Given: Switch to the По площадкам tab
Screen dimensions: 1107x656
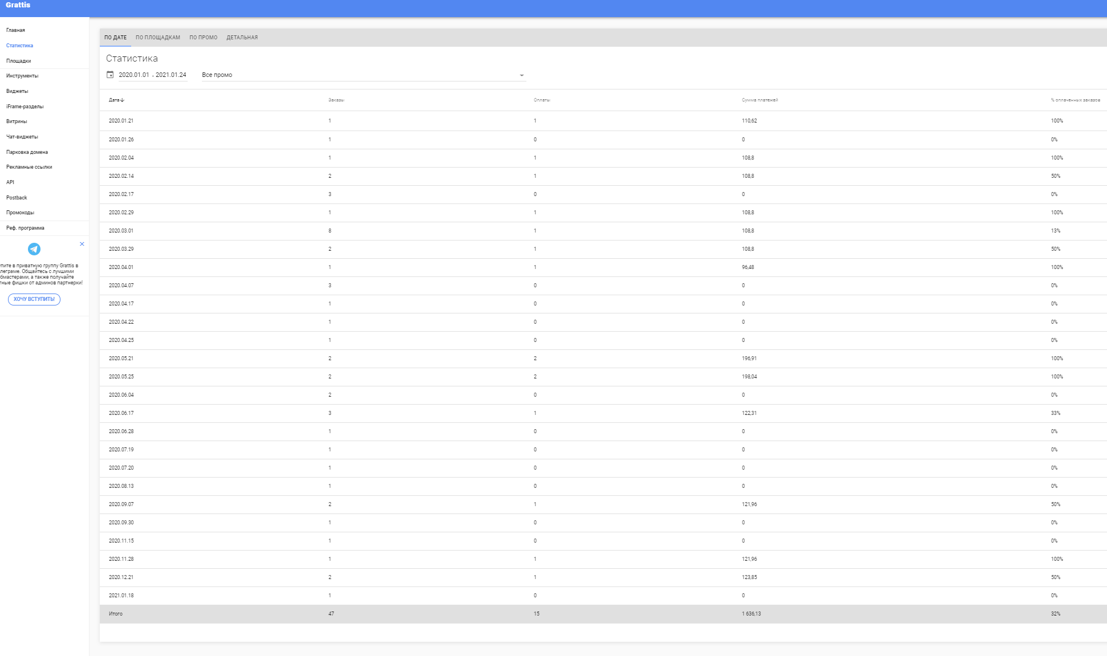Looking at the screenshot, I should 158,38.
